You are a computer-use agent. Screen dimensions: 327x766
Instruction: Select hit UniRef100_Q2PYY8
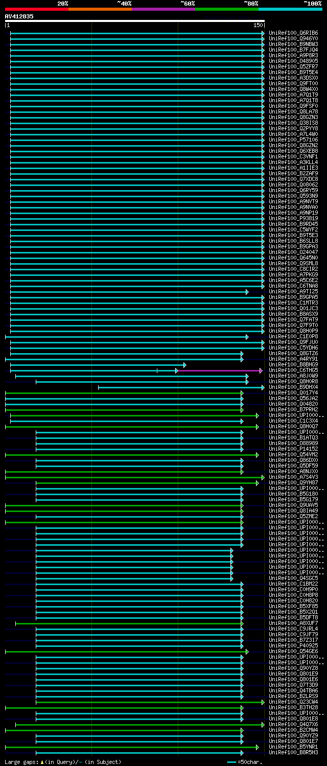click(293, 128)
